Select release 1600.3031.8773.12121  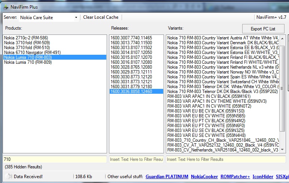(x=136, y=82)
